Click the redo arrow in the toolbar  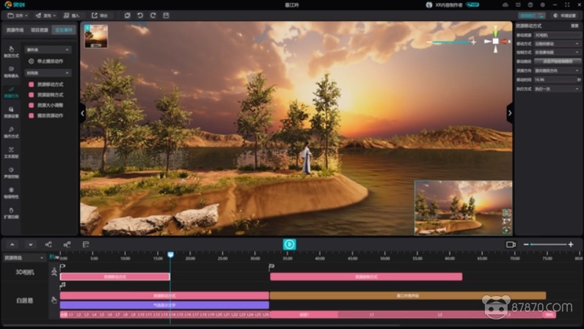point(153,15)
